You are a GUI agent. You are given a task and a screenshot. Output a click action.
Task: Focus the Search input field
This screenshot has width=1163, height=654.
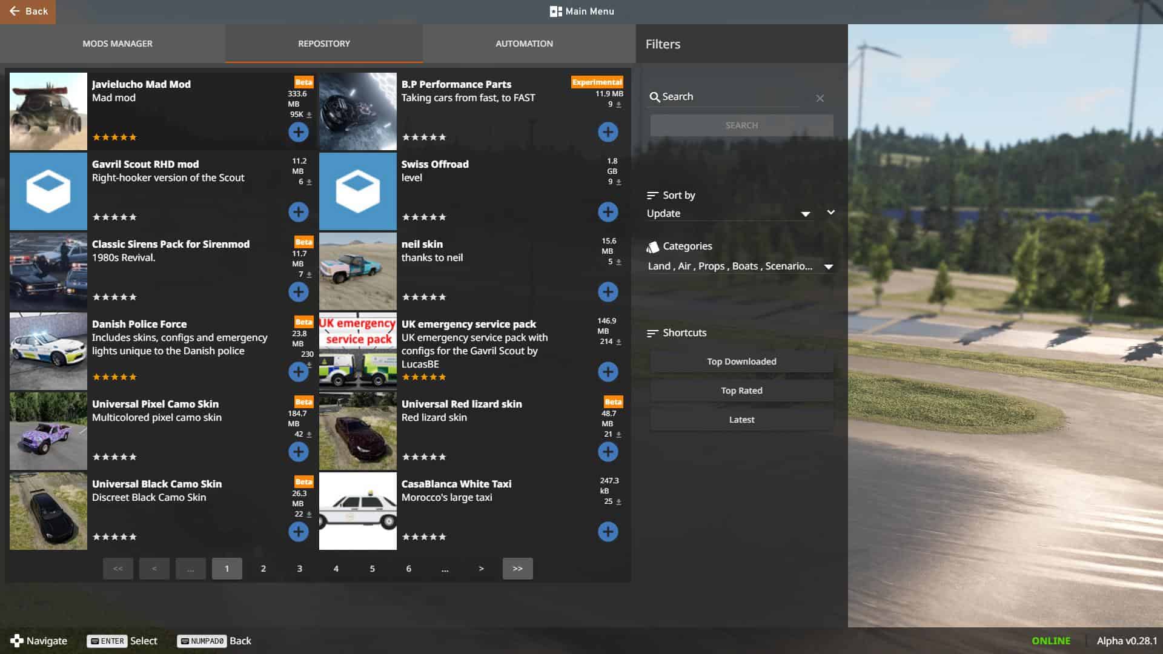pyautogui.click(x=730, y=97)
